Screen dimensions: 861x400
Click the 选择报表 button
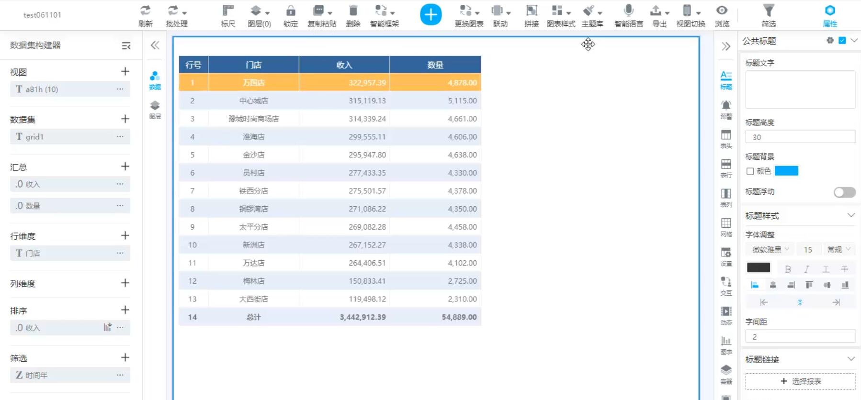click(x=800, y=381)
